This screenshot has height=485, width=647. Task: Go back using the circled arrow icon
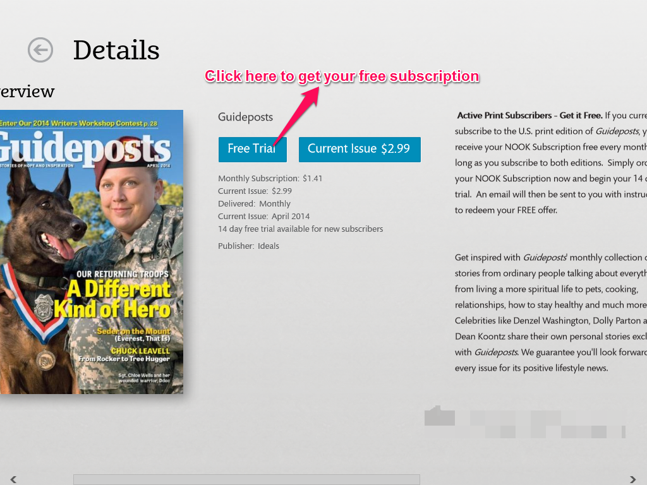point(40,50)
